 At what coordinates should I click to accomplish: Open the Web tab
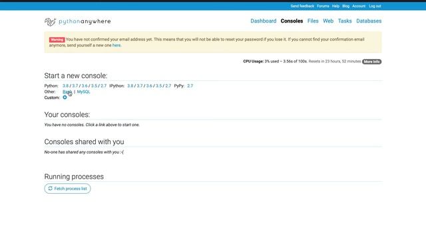pos(328,21)
